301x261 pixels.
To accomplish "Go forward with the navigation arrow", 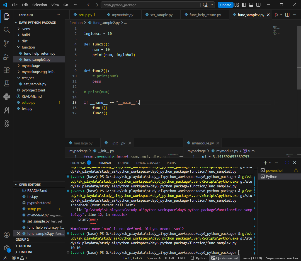I will click(x=96, y=5).
